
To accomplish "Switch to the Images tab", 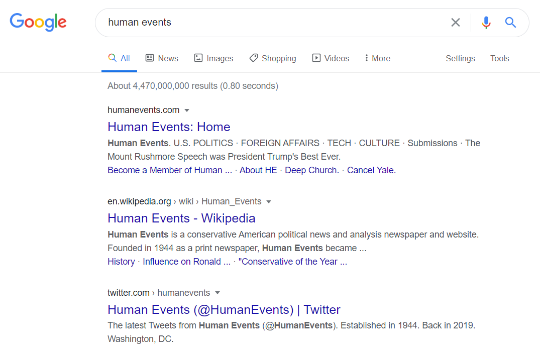I will tap(213, 58).
